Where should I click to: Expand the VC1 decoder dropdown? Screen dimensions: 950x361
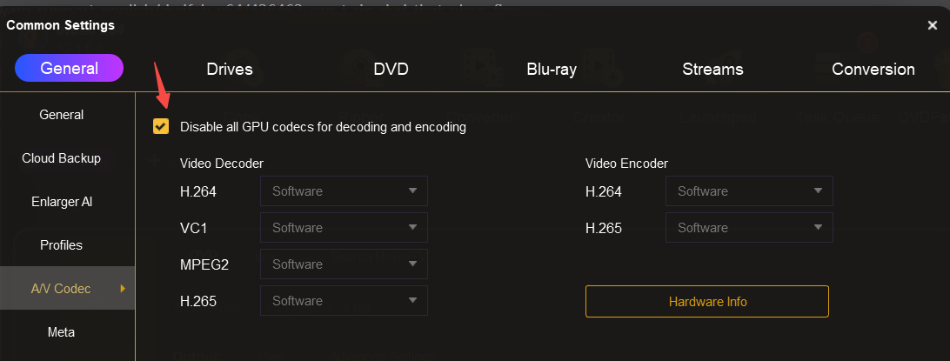(344, 228)
